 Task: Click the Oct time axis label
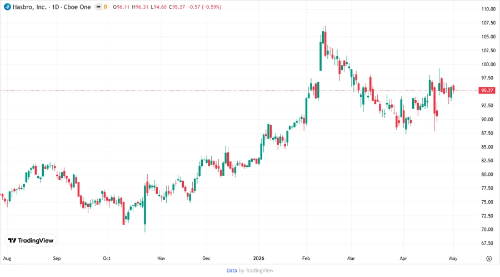(x=107, y=258)
